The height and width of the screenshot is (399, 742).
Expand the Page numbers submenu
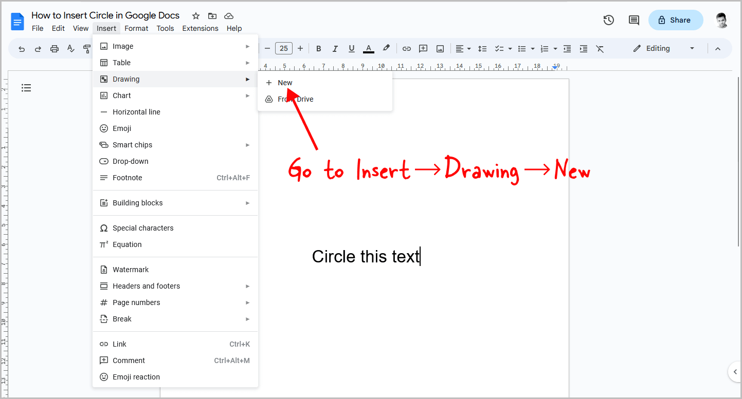click(175, 302)
